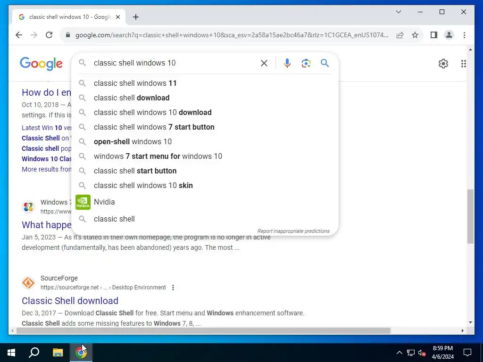Click the site lock icon in address bar
483x362 pixels.
point(68,35)
